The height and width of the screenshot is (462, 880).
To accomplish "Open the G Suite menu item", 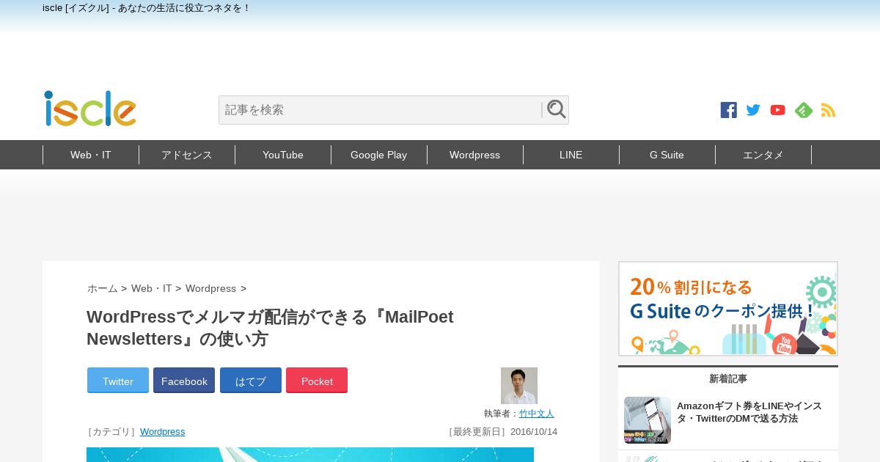I will pyautogui.click(x=667, y=155).
